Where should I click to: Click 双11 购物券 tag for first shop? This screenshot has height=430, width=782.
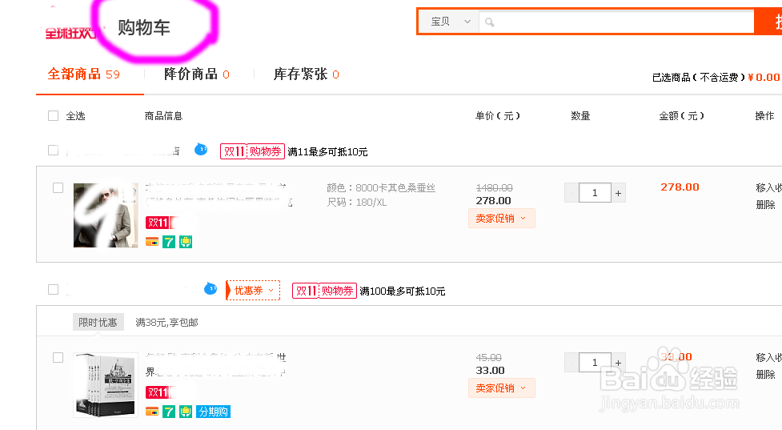pyautogui.click(x=252, y=151)
